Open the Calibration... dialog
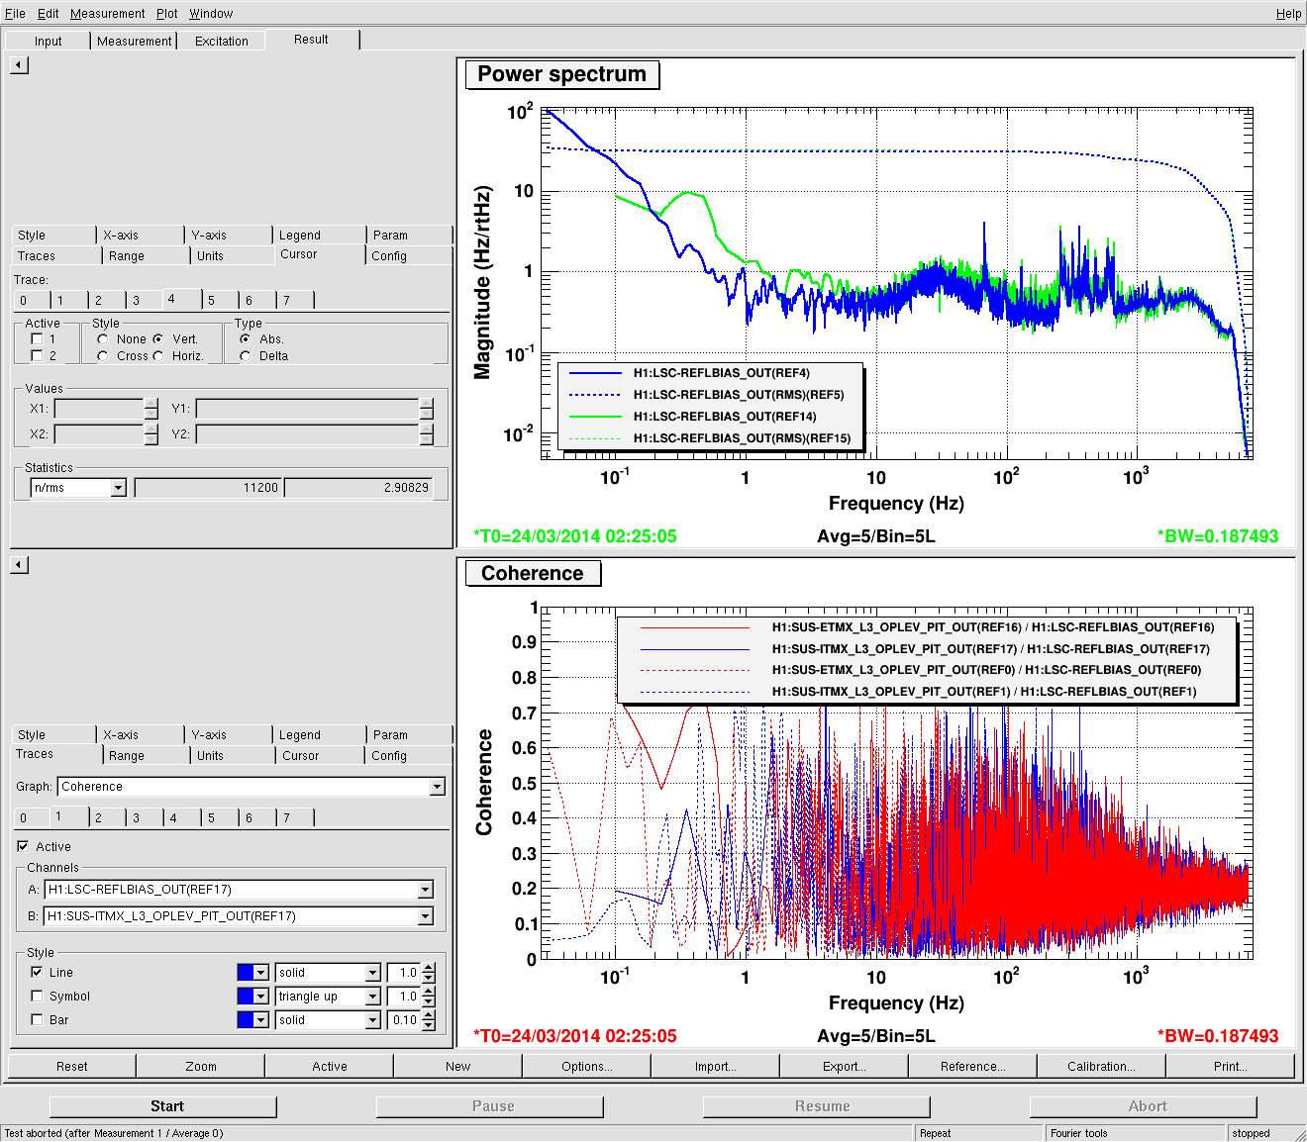 tap(1102, 1067)
